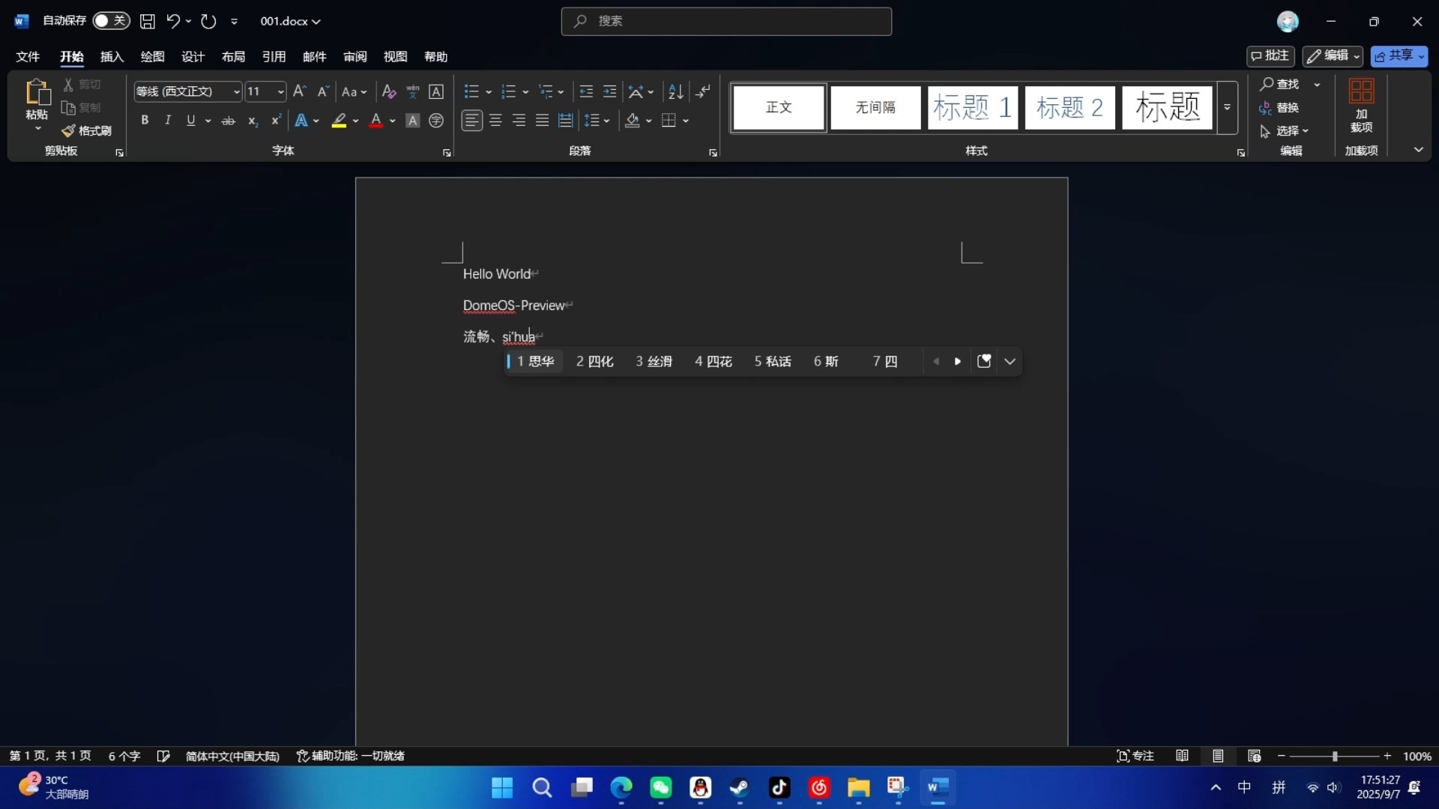The image size is (1439, 809).
Task: Open Microsoft Edge from the taskbar
Action: [621, 787]
